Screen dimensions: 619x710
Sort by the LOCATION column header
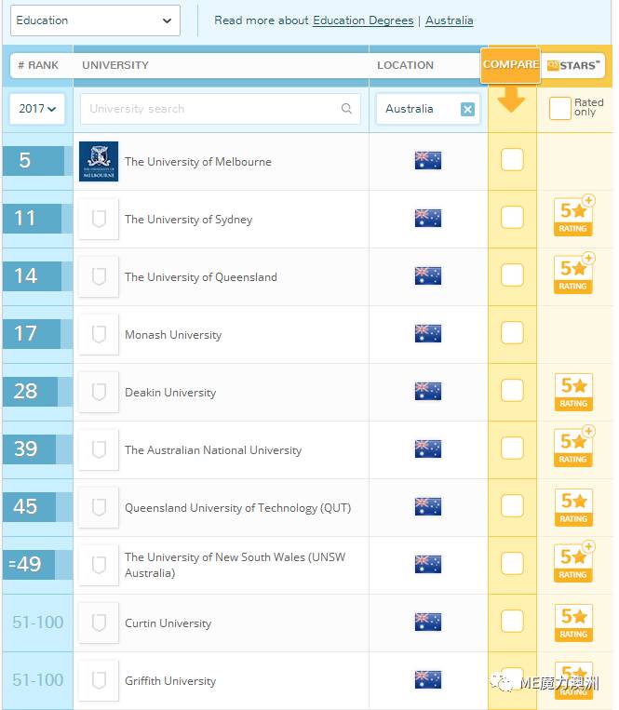tap(405, 65)
